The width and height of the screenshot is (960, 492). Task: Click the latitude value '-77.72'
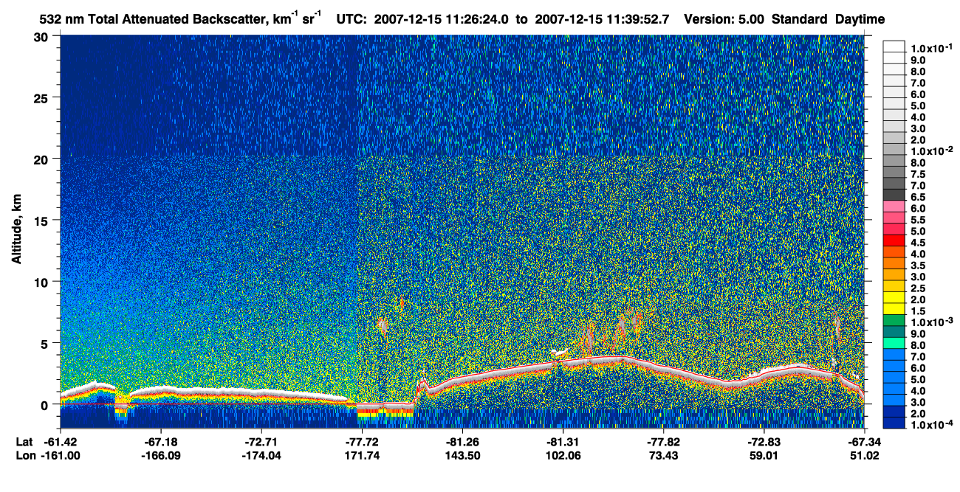(362, 442)
